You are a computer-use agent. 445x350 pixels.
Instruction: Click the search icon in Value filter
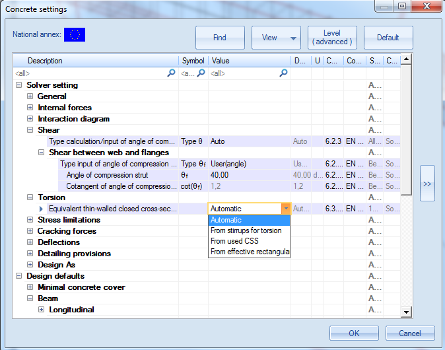pyautogui.click(x=283, y=73)
